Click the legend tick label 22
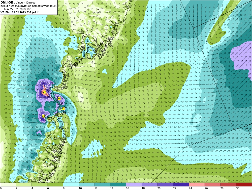 pyautogui.click(x=175, y=188)
